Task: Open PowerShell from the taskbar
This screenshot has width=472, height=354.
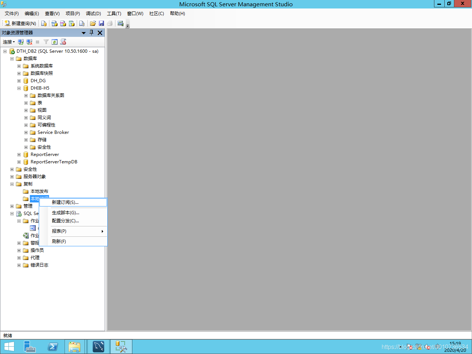Action: click(x=53, y=347)
